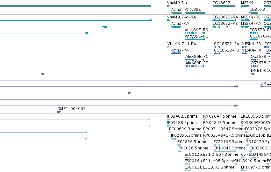Select protein CG18622-PB
The image size is (271, 172).
click(217, 53)
